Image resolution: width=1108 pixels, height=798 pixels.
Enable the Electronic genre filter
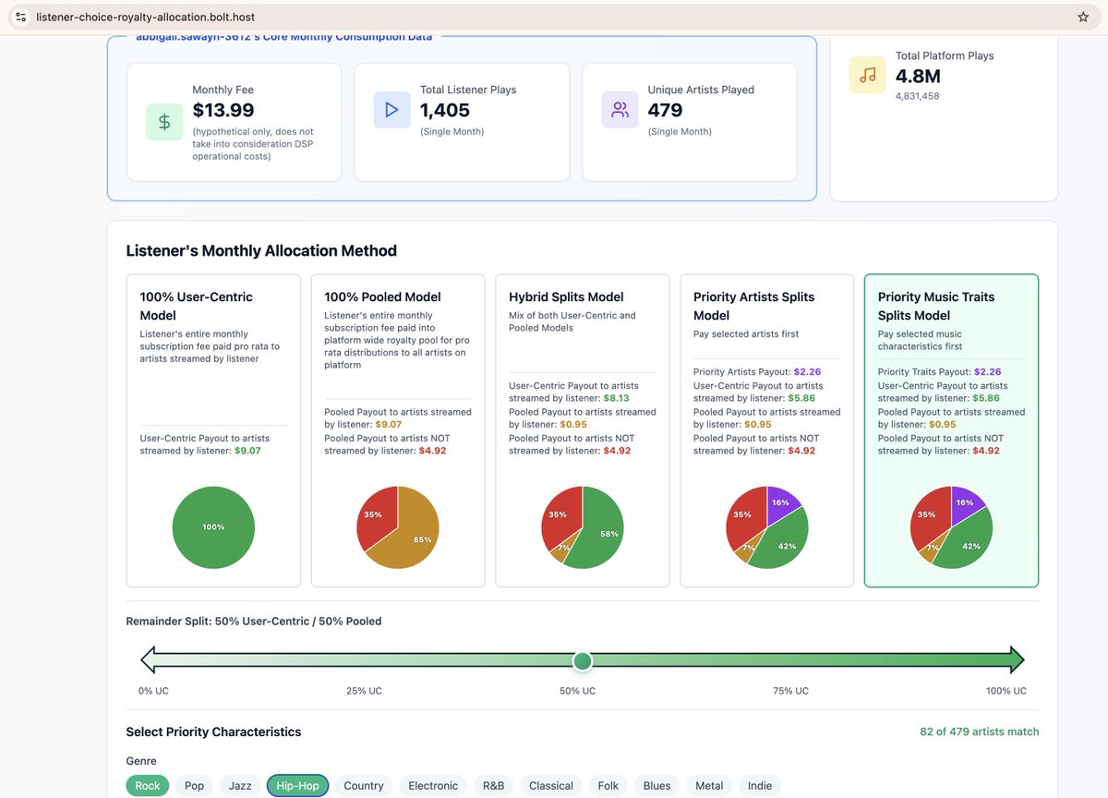tap(432, 785)
